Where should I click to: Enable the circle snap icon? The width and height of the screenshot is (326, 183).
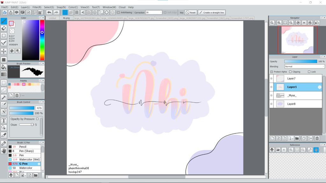95,12
